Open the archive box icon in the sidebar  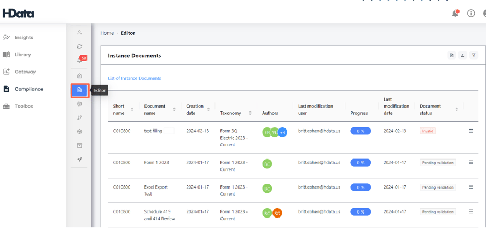[x=79, y=145]
